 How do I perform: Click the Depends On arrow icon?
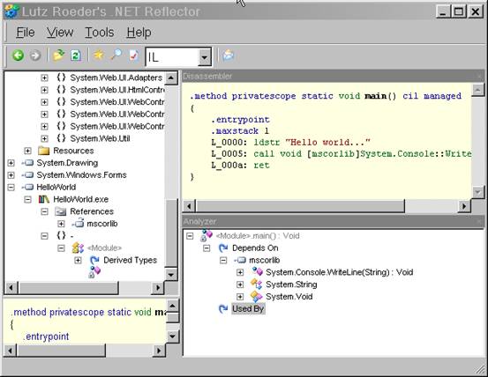[x=223, y=248]
